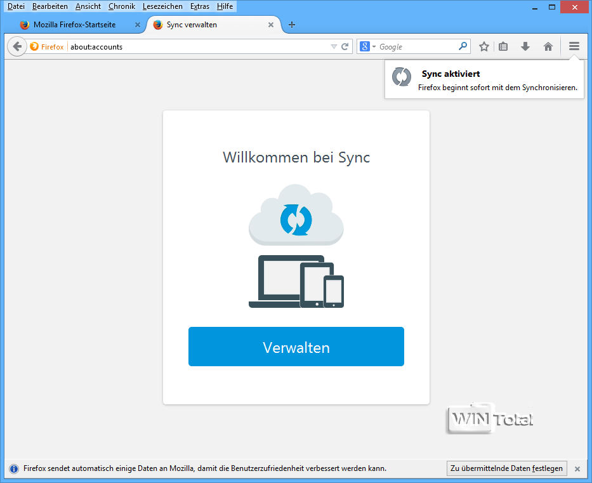592x483 pixels.
Task: Open the Extras menu
Action: coord(199,6)
